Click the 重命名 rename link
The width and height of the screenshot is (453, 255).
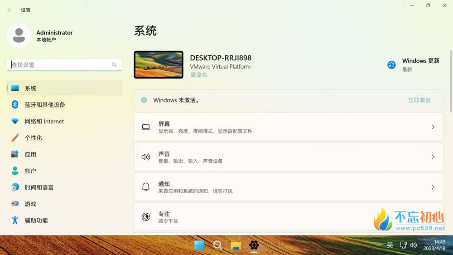(199, 75)
